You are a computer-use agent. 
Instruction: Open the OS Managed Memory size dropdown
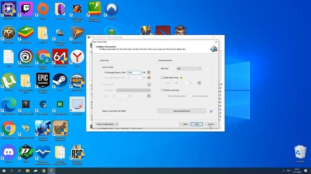click(x=140, y=72)
